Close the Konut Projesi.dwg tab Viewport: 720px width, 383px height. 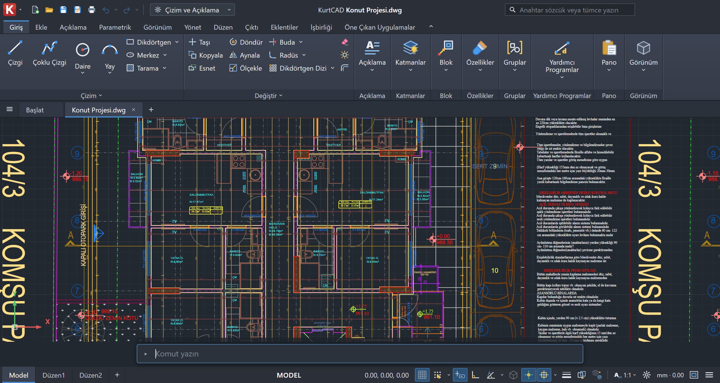(134, 110)
